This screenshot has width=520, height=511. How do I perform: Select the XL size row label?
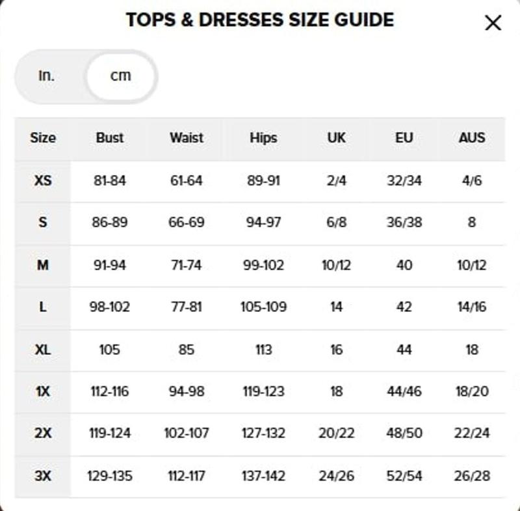point(43,350)
